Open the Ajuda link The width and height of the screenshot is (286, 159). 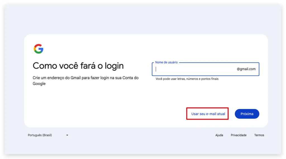[219, 135]
